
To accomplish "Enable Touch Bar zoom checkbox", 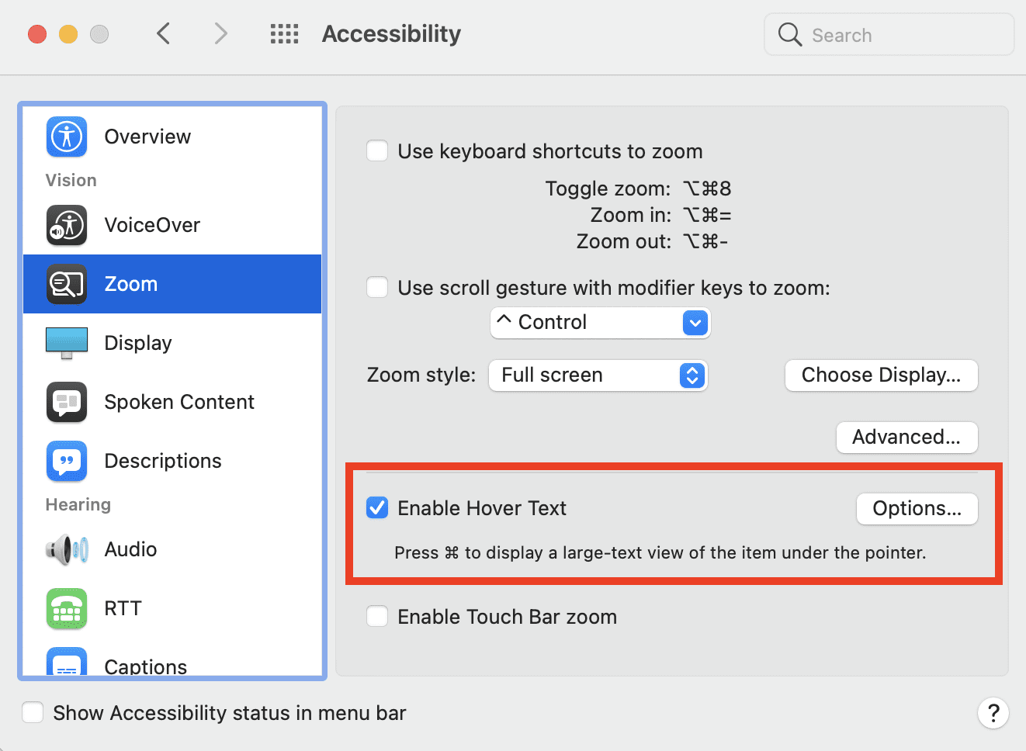I will pos(377,617).
